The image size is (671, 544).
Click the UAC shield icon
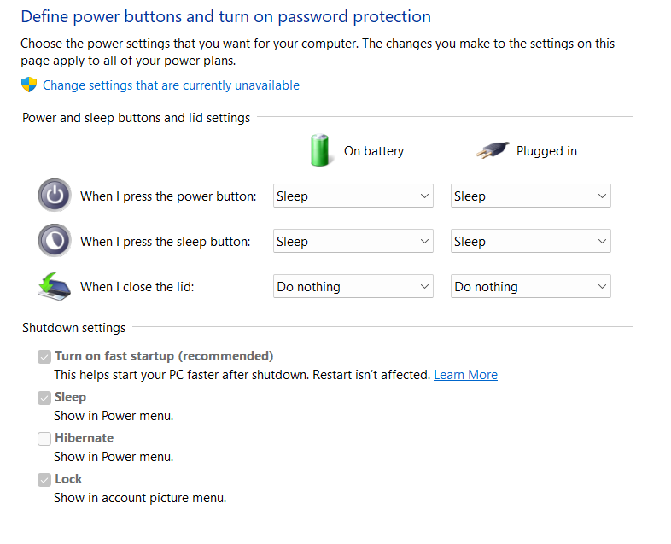pyautogui.click(x=29, y=85)
